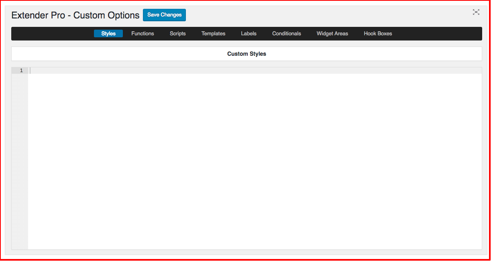The height and width of the screenshot is (261, 491).
Task: Open the Widget Areas tab
Action: point(332,34)
